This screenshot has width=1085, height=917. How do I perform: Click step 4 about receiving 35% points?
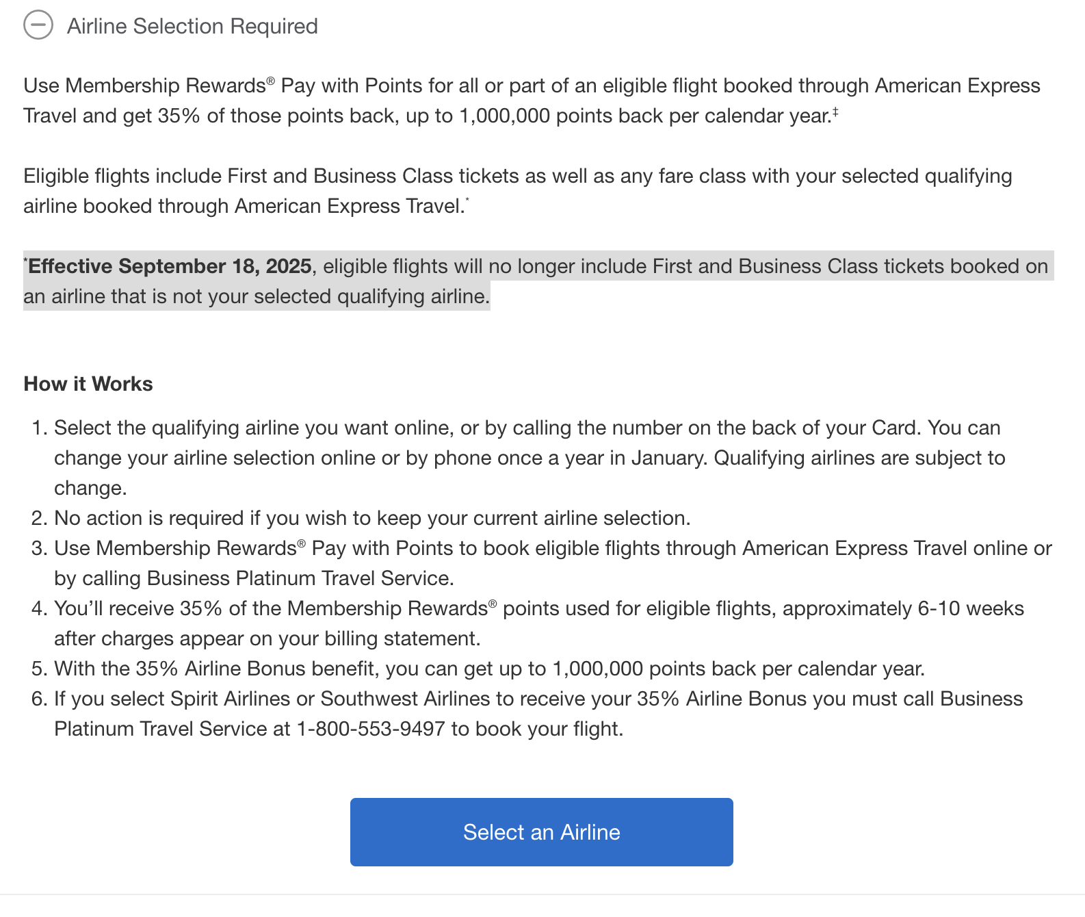(539, 608)
